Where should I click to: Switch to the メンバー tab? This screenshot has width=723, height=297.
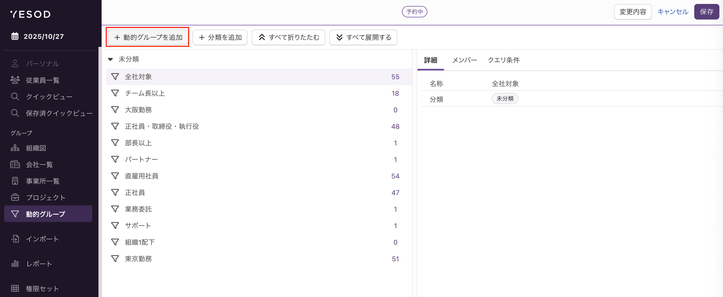tap(465, 60)
